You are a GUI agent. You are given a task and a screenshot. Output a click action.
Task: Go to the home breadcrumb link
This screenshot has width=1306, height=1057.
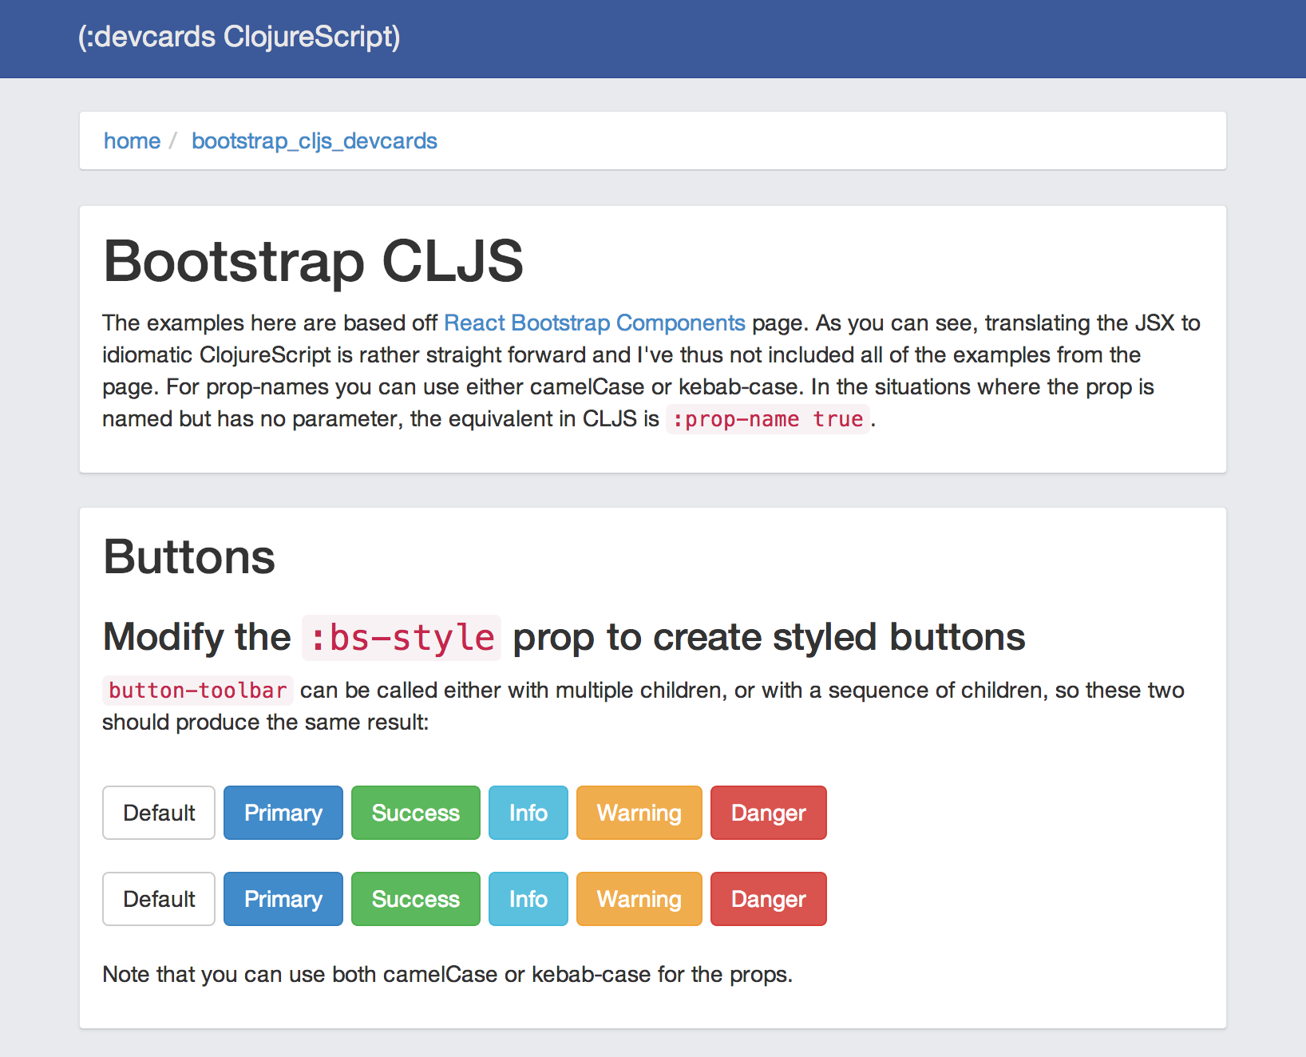coord(132,141)
